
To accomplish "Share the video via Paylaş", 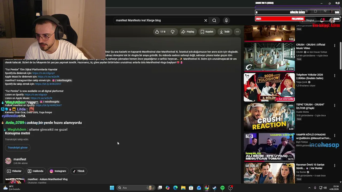I will (x=188, y=32).
